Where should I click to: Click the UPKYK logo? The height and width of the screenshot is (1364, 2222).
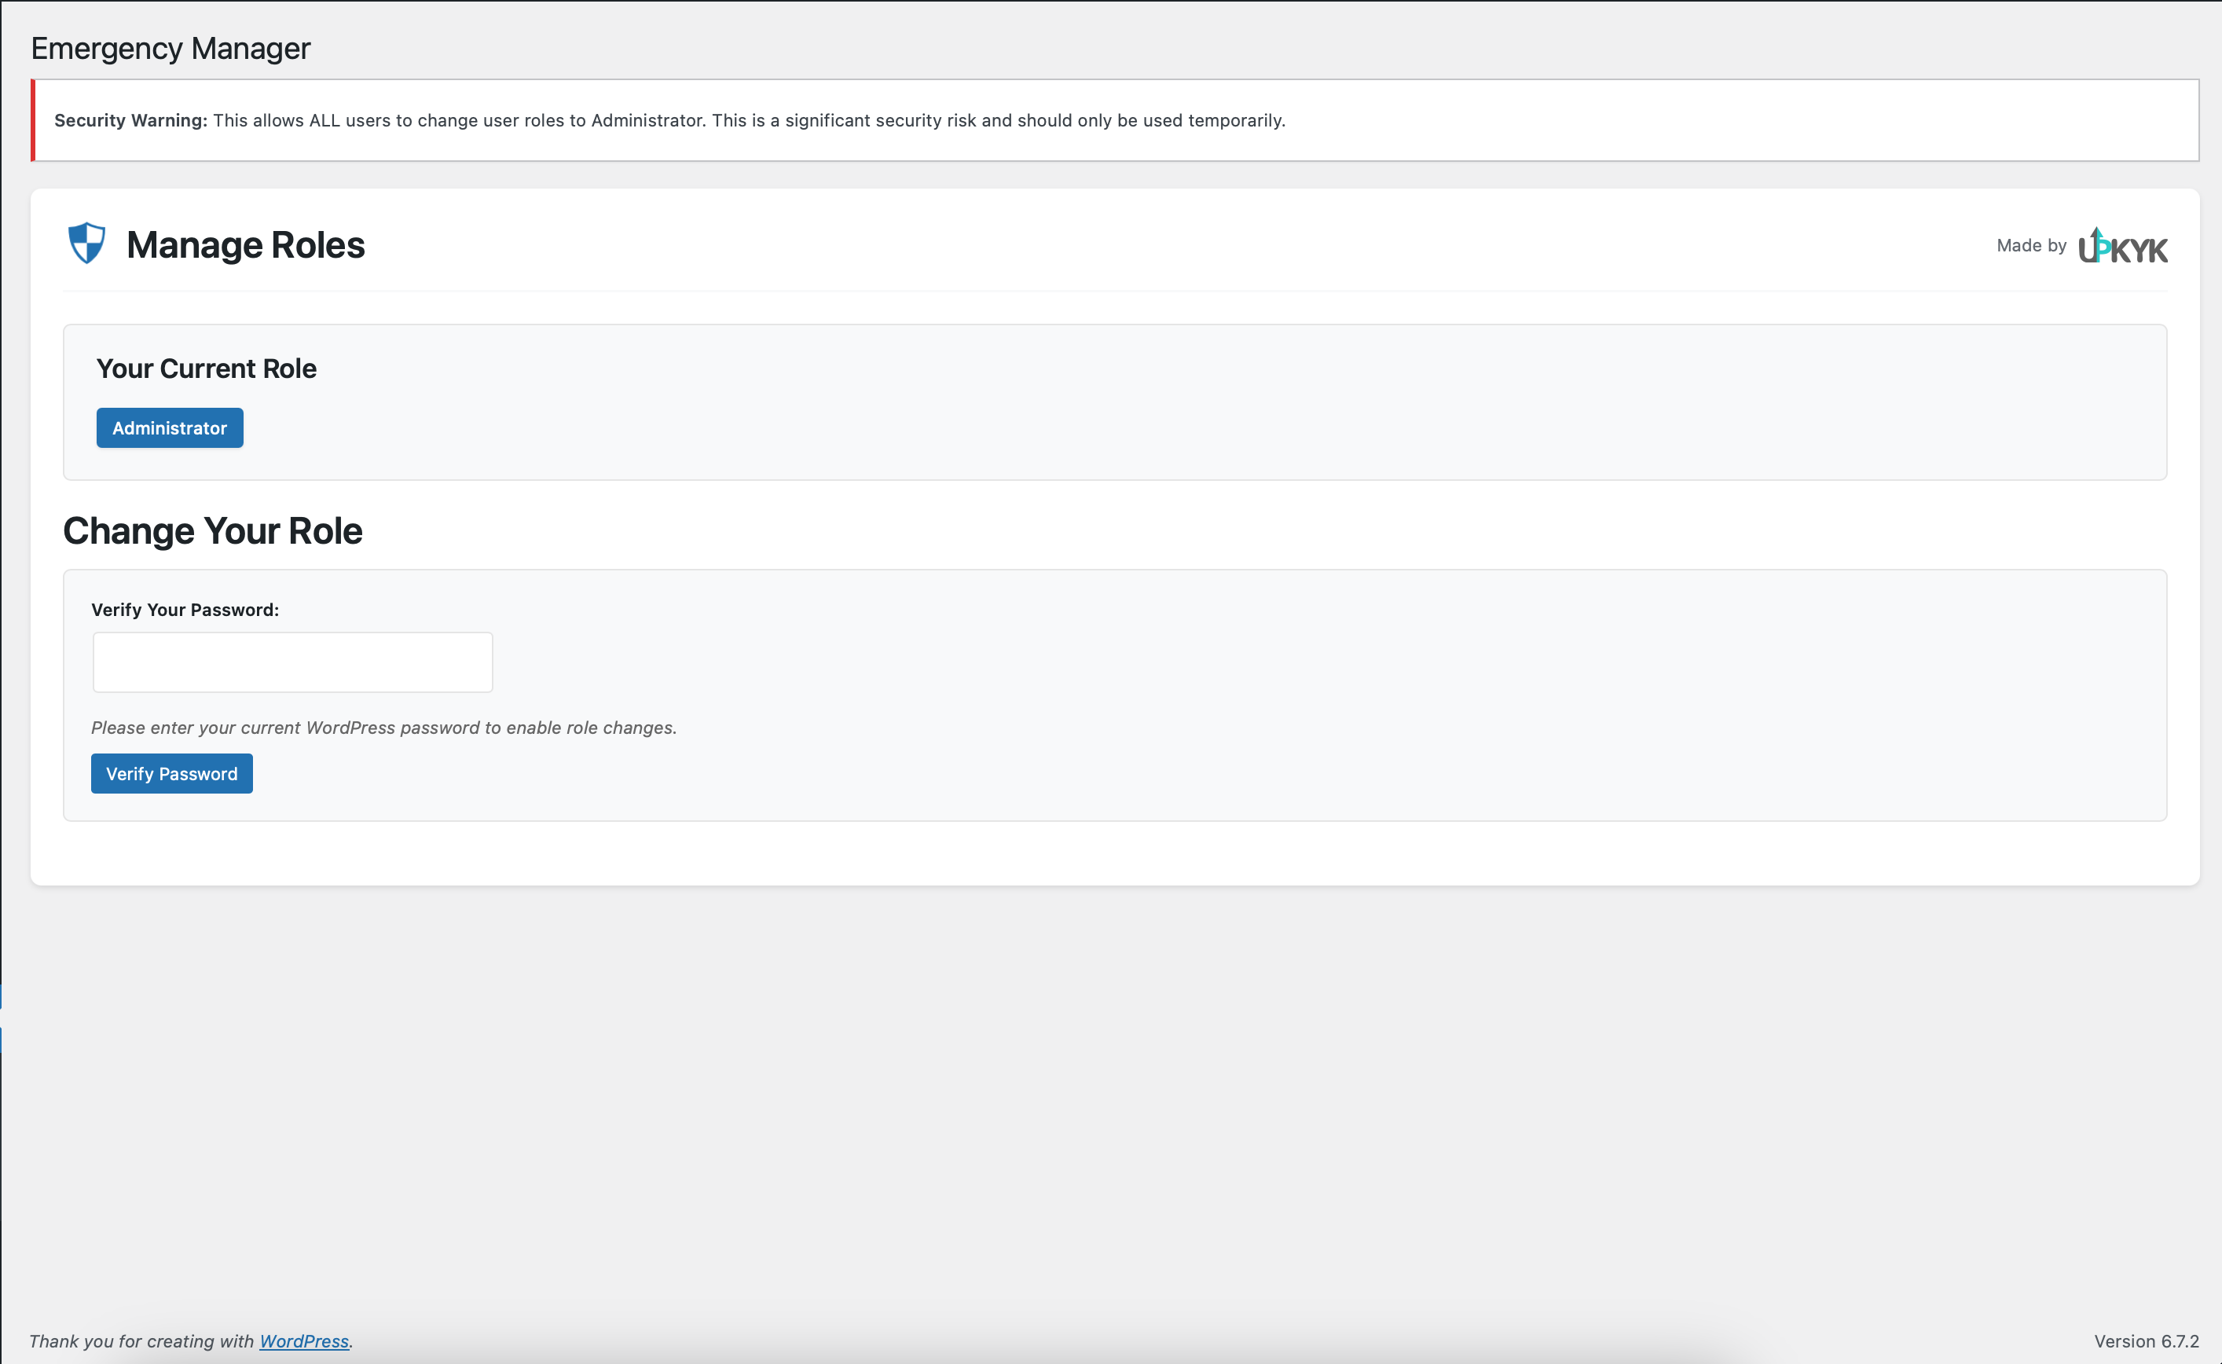tap(2123, 246)
